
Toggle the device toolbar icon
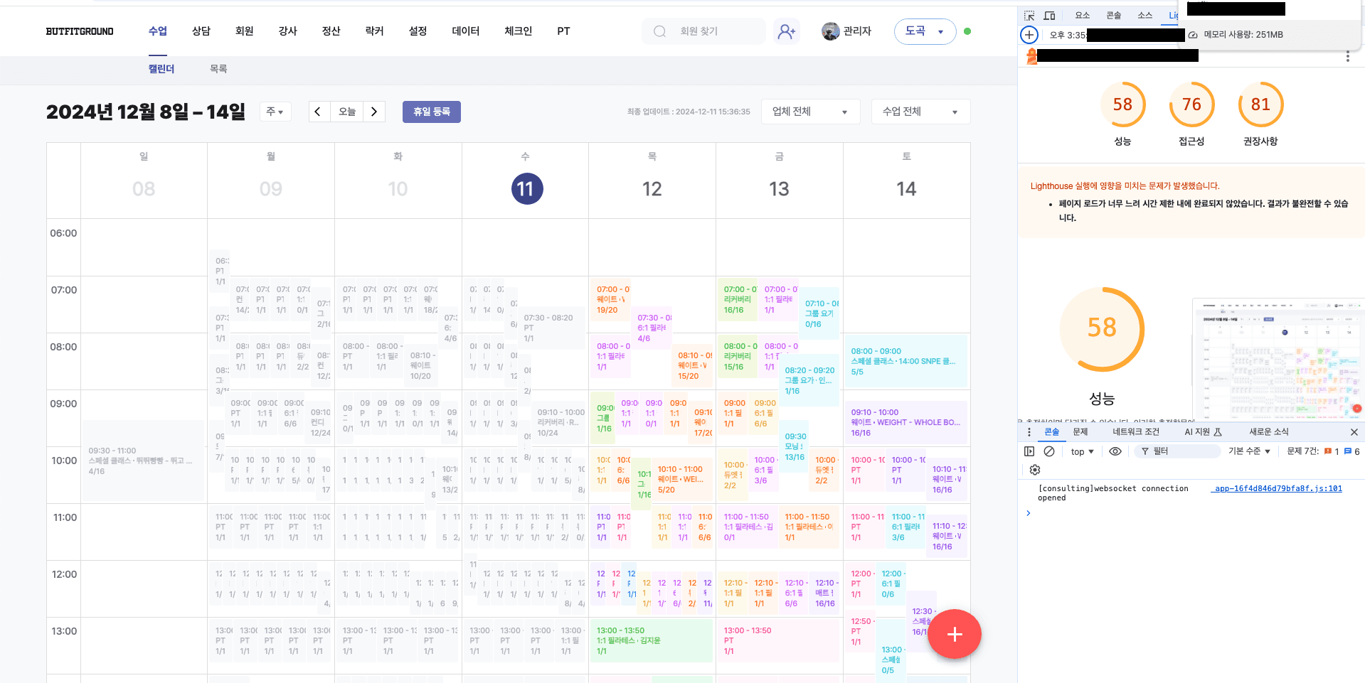[x=1049, y=16]
